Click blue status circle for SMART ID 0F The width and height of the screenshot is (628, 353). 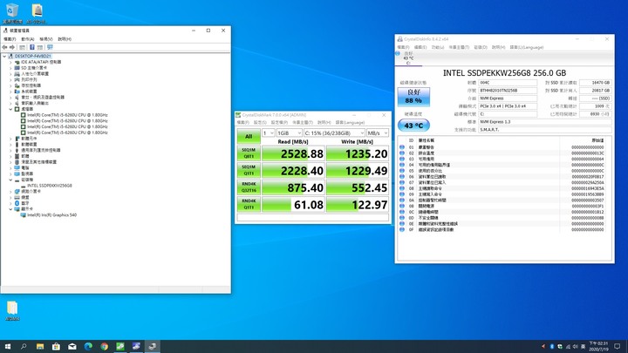click(x=402, y=230)
